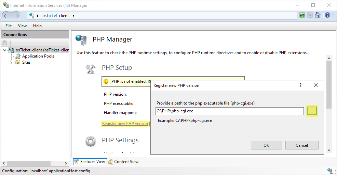This screenshot has width=337, height=175.
Task: Click osTicket-client breadcrumb in address bar
Action: tap(55, 16)
